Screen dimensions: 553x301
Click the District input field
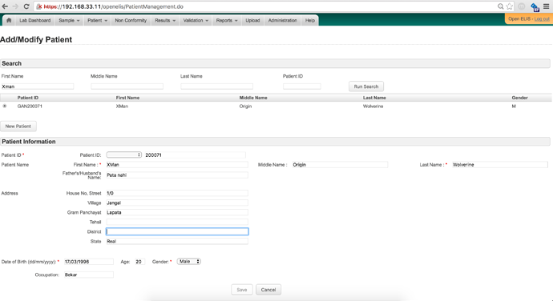coord(177,231)
